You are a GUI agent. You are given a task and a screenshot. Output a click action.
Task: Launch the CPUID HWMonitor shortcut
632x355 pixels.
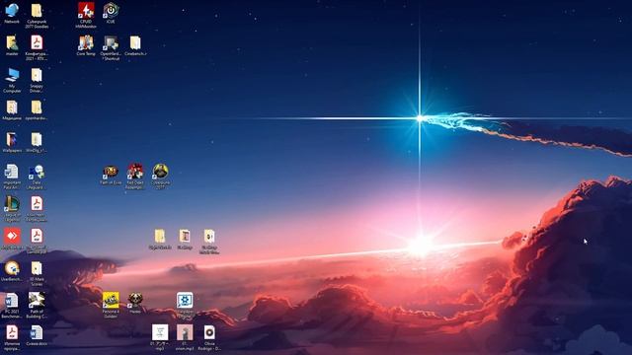tap(86, 15)
